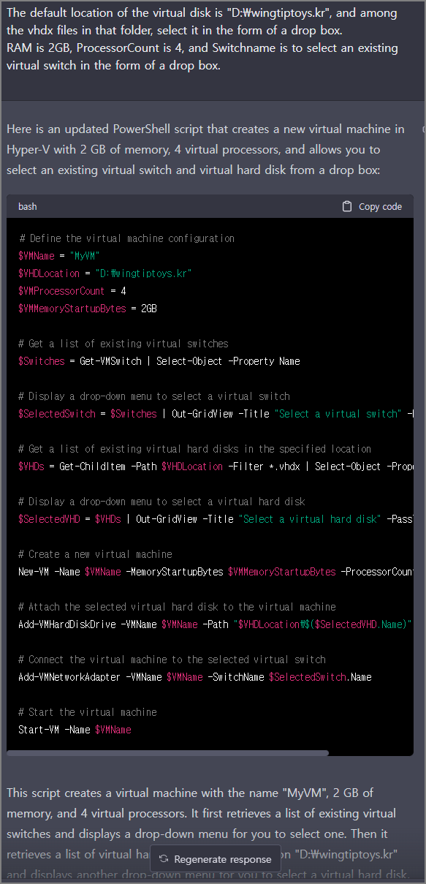Click the comment about listing existing virtual hard disks
The width and height of the screenshot is (426, 884).
coord(195,449)
